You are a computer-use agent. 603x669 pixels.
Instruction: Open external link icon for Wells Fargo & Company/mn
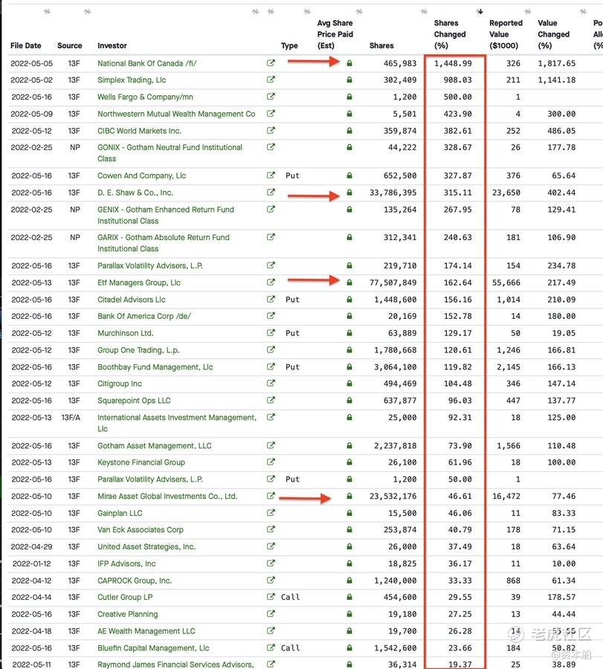(x=271, y=97)
